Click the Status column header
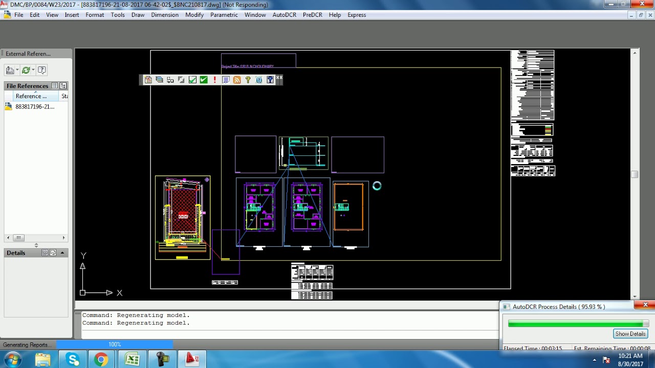Screen dimensions: 655x368 [64, 96]
